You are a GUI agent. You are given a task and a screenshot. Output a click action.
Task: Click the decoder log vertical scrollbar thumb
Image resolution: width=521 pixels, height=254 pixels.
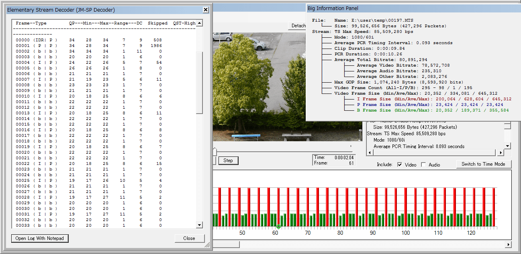point(199,82)
